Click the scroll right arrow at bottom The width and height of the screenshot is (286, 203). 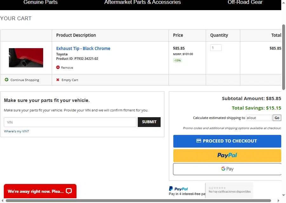278,201
